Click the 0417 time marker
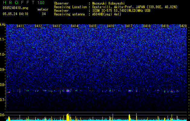The height and width of the screenshot is (121, 190). click(129, 26)
